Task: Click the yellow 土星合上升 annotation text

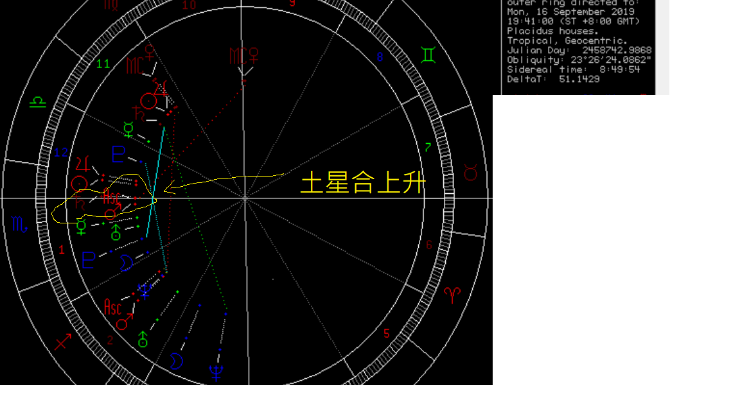Action: point(363,183)
